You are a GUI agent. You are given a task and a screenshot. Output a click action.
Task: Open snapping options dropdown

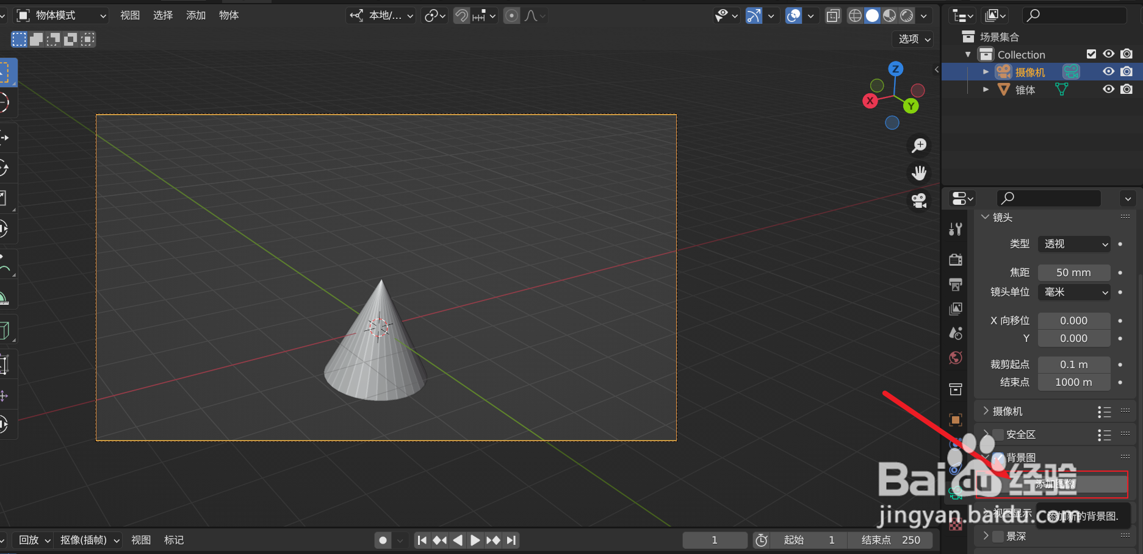(x=485, y=16)
